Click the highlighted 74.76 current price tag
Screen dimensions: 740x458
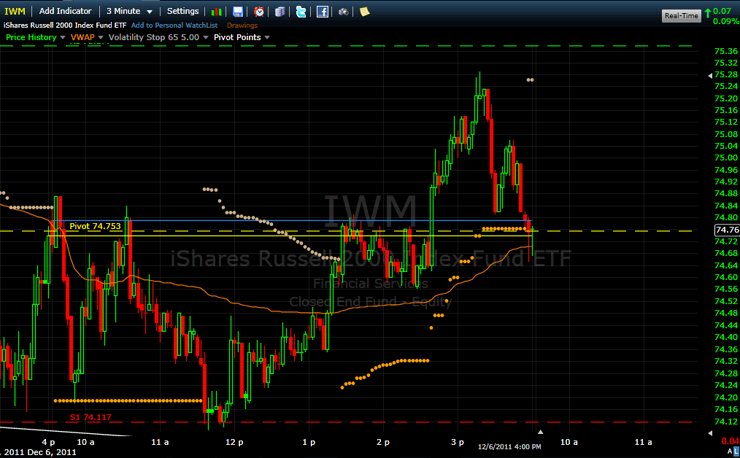727,230
